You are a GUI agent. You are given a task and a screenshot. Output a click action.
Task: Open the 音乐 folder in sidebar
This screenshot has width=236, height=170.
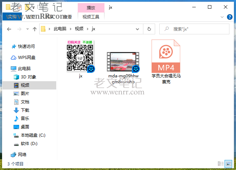pos(22,118)
